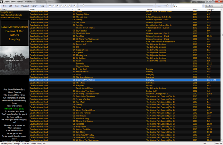Select 'Say Goodbye' track
223x145 pixels.
point(82,31)
